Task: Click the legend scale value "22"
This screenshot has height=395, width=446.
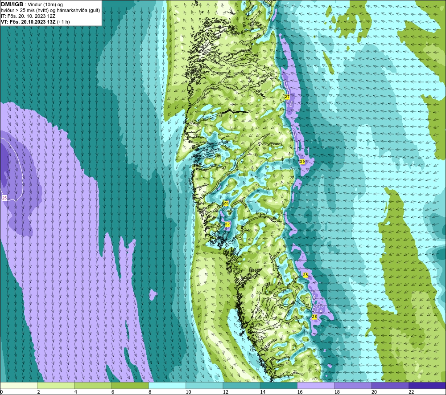Action: (x=411, y=392)
